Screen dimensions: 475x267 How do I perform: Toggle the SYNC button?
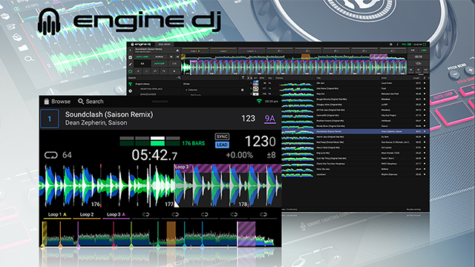click(222, 136)
